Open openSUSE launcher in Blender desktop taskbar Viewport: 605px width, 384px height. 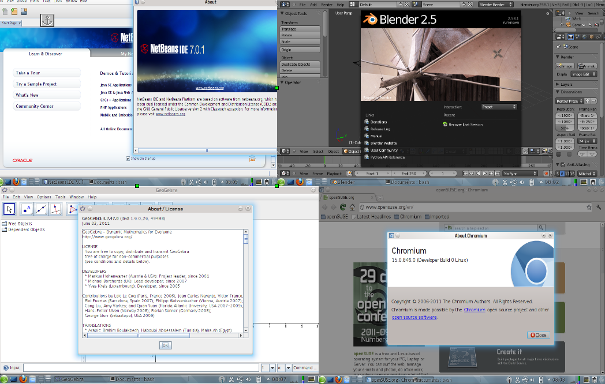point(281,182)
